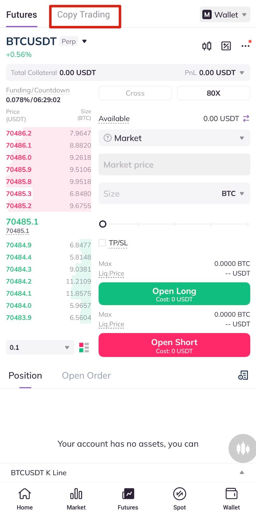Open the three-dot more options menu
The width and height of the screenshot is (256, 516).
tap(245, 46)
